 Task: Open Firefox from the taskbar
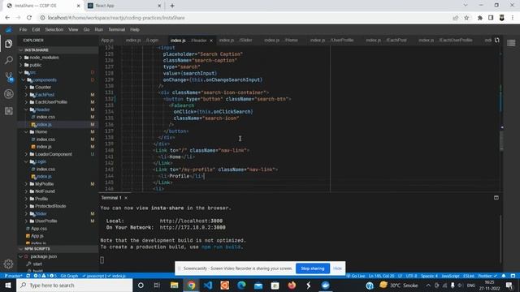click(292, 285)
